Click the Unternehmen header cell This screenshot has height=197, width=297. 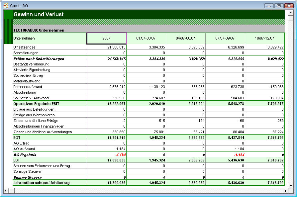(49, 39)
